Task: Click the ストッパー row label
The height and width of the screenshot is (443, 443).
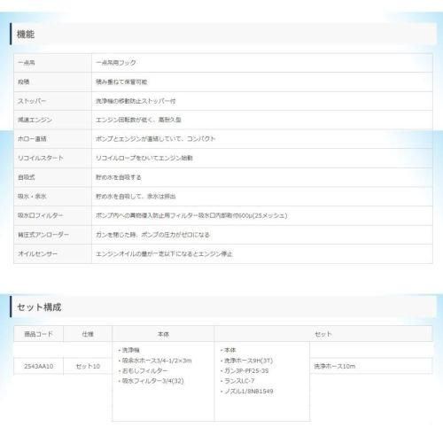Action: [32, 101]
